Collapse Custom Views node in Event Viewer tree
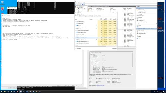The image size is (166, 93). (76, 7)
